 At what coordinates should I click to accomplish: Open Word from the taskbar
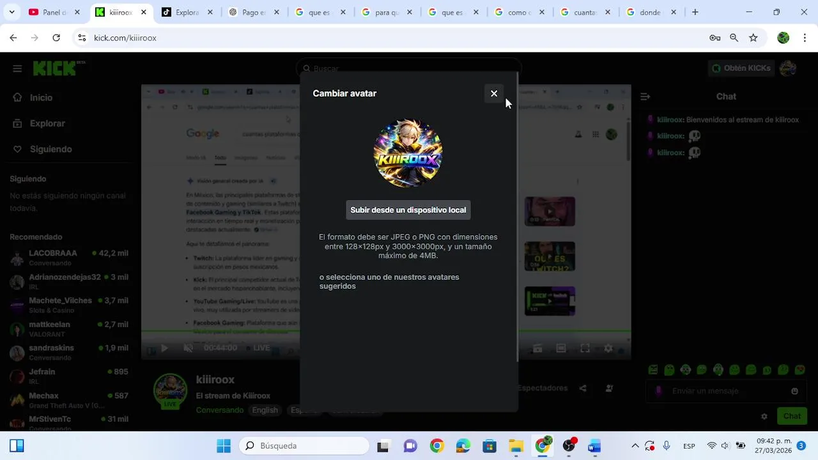click(594, 446)
